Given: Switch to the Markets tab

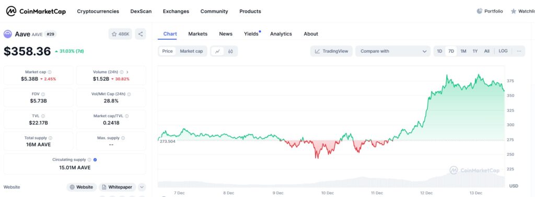Looking at the screenshot, I should pyautogui.click(x=198, y=34).
